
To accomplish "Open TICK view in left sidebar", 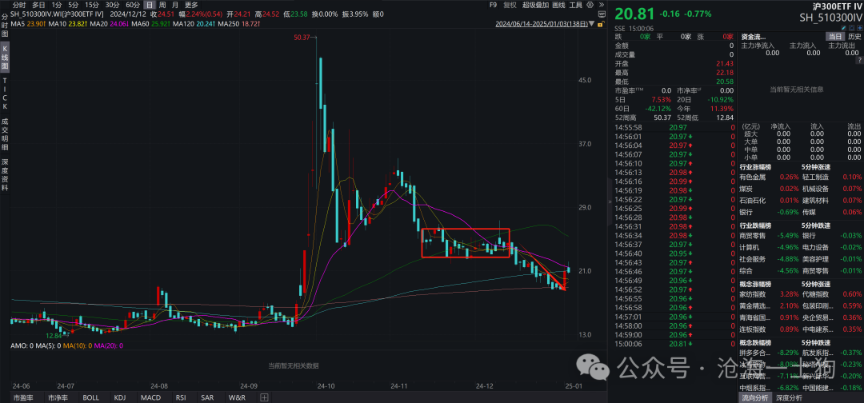I will 5,94.
